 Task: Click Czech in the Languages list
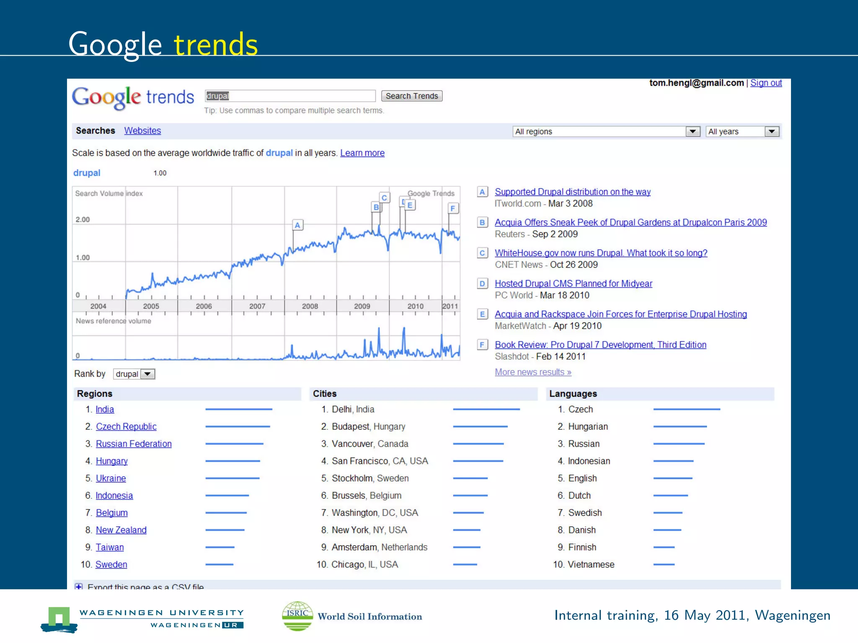pyautogui.click(x=581, y=409)
